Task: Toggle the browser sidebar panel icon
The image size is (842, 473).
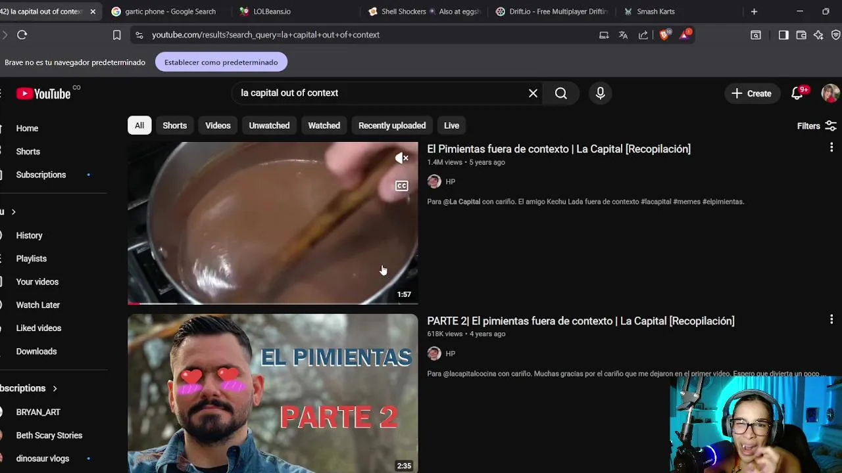Action: [783, 35]
